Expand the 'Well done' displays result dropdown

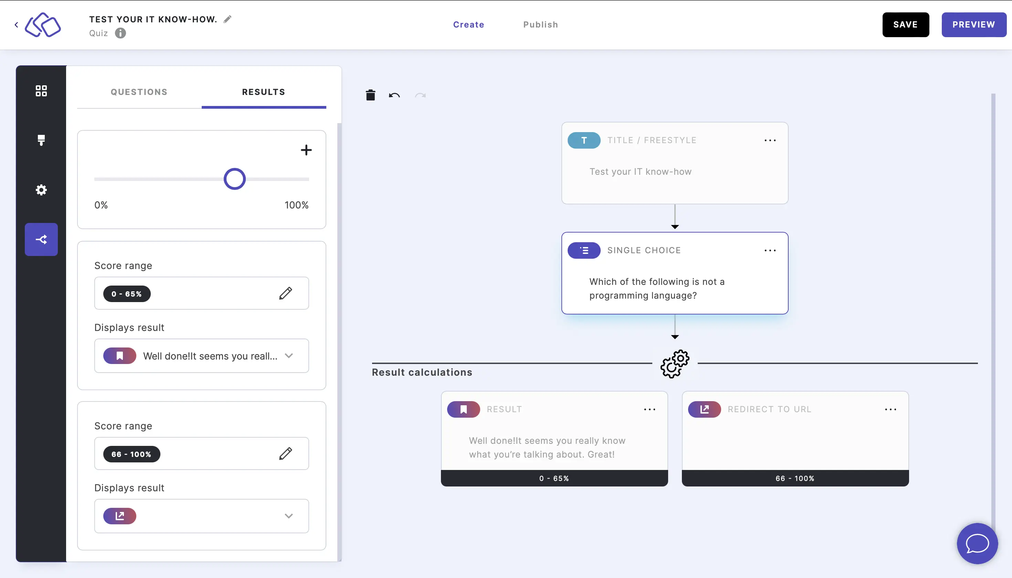[201, 356]
